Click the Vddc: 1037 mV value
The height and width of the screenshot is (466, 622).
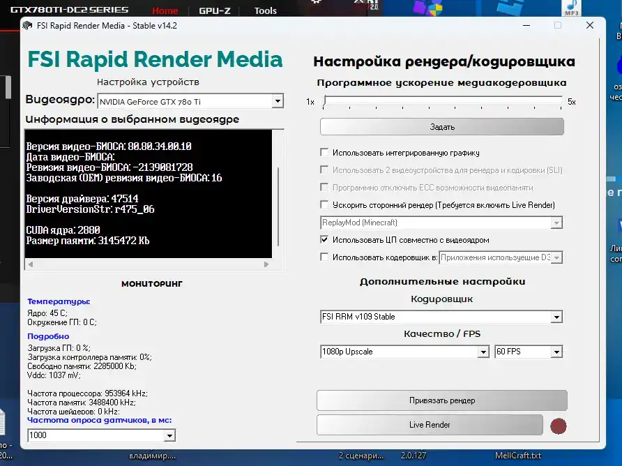[54, 375]
